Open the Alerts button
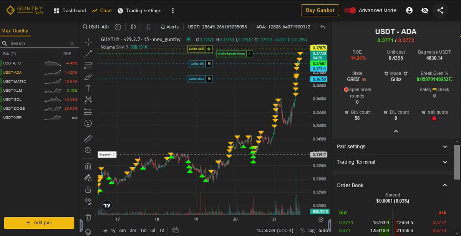This screenshot has height=236, width=461. [169, 27]
